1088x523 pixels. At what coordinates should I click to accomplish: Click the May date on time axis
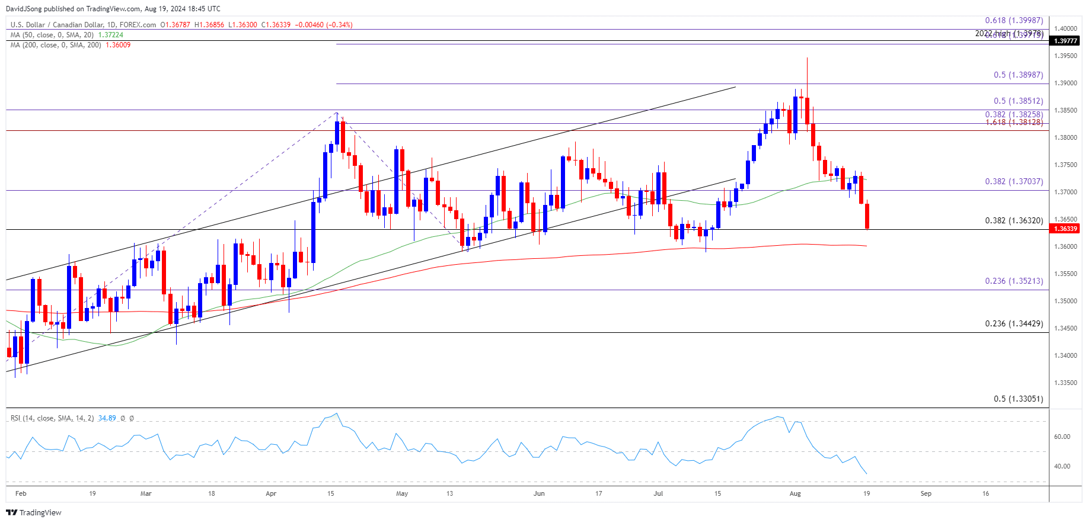pyautogui.click(x=402, y=493)
